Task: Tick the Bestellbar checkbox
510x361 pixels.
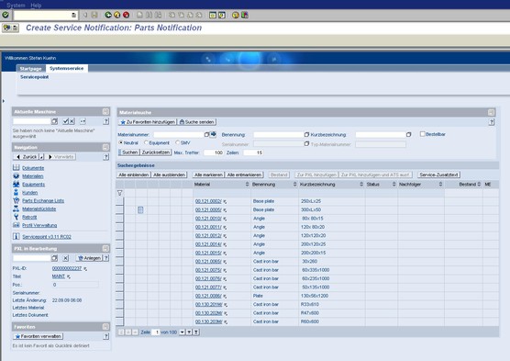Action: point(423,134)
